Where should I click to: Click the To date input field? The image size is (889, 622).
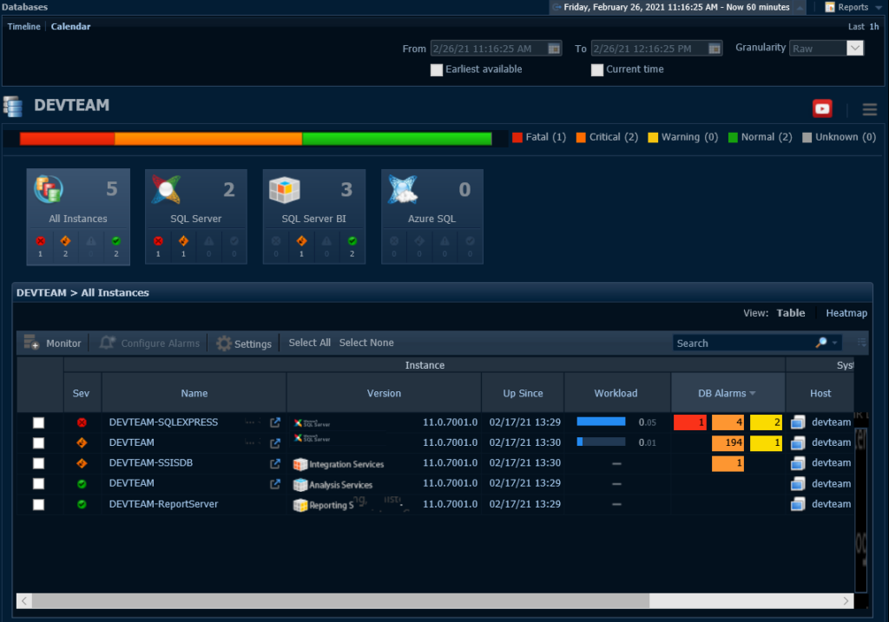click(649, 49)
